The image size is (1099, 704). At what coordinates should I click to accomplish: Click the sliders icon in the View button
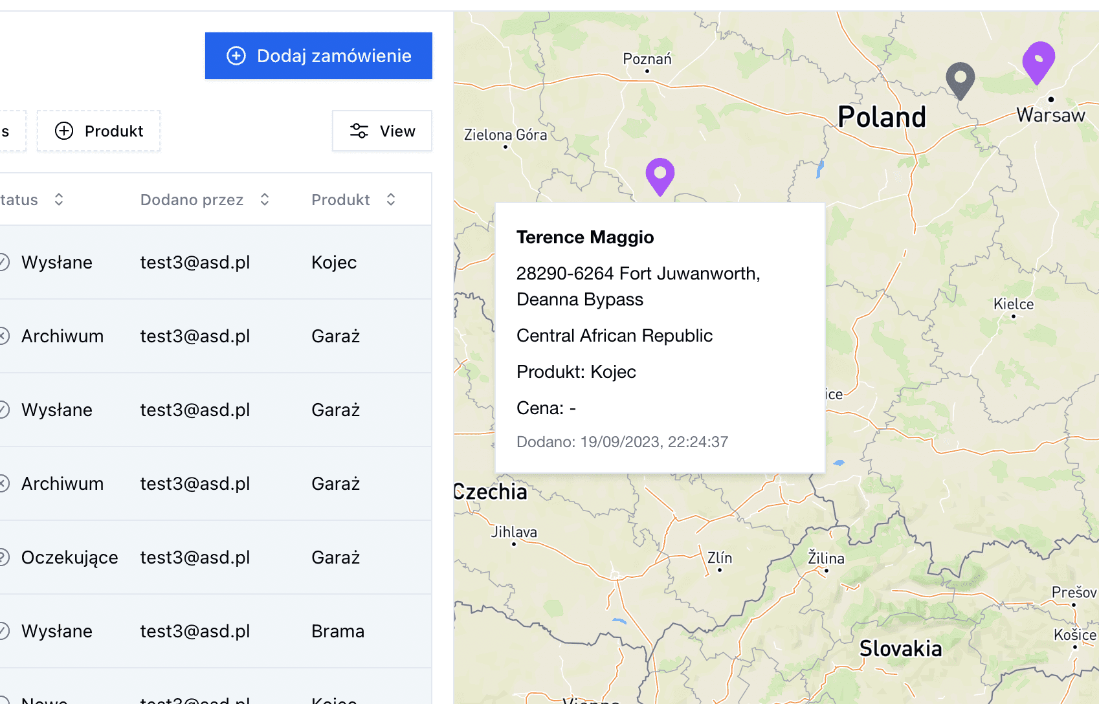pos(359,131)
